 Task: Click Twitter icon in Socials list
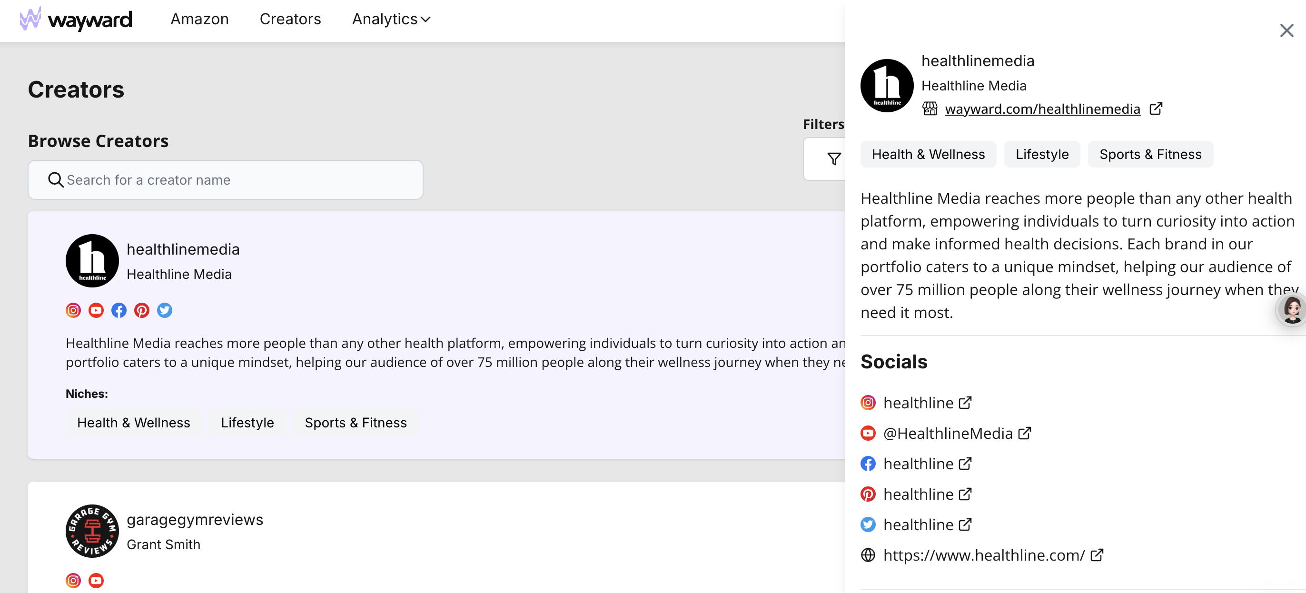click(868, 524)
